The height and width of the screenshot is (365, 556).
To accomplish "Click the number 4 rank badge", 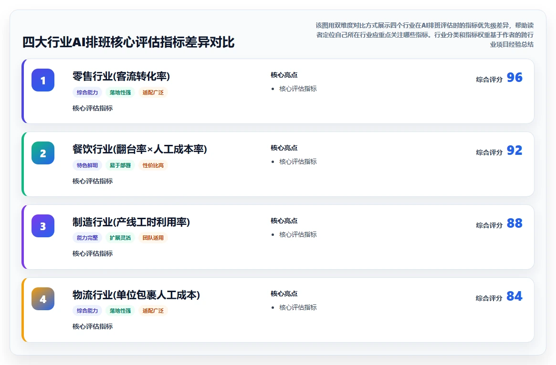I will (43, 299).
